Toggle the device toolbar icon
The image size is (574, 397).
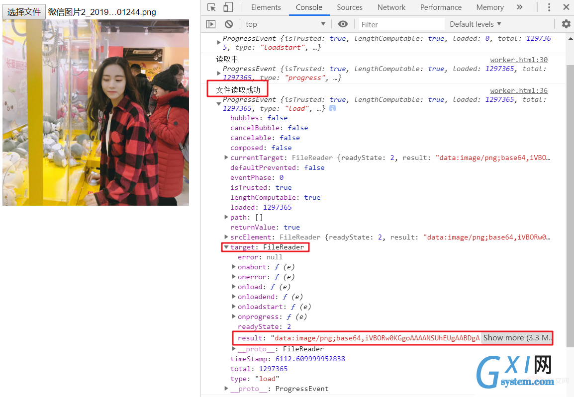pos(228,7)
